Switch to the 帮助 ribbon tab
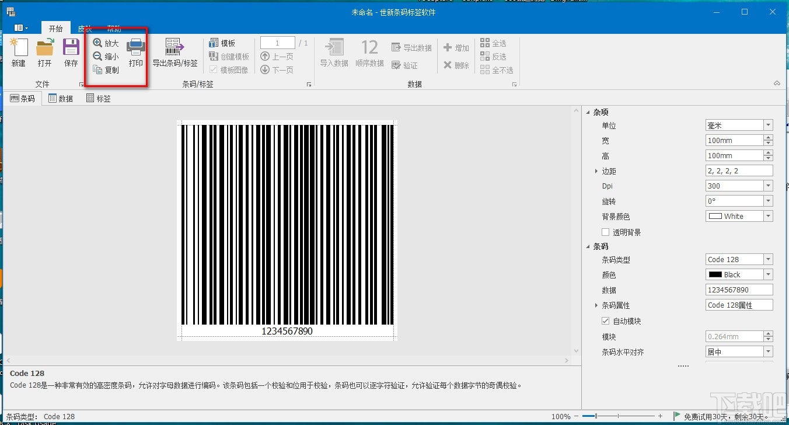Image resolution: width=789 pixels, height=425 pixels. [x=114, y=28]
